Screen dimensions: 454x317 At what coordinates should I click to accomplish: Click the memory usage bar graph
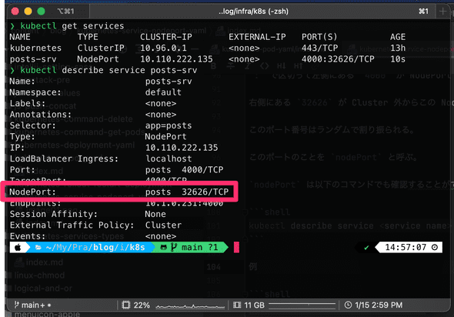302,305
